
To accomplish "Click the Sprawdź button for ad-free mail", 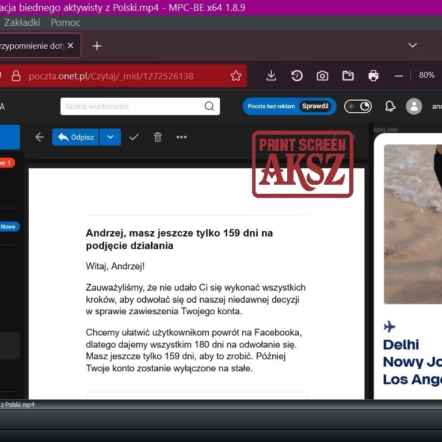I will 315,106.
